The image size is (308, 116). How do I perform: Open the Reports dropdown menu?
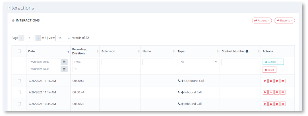pyautogui.click(x=285, y=20)
